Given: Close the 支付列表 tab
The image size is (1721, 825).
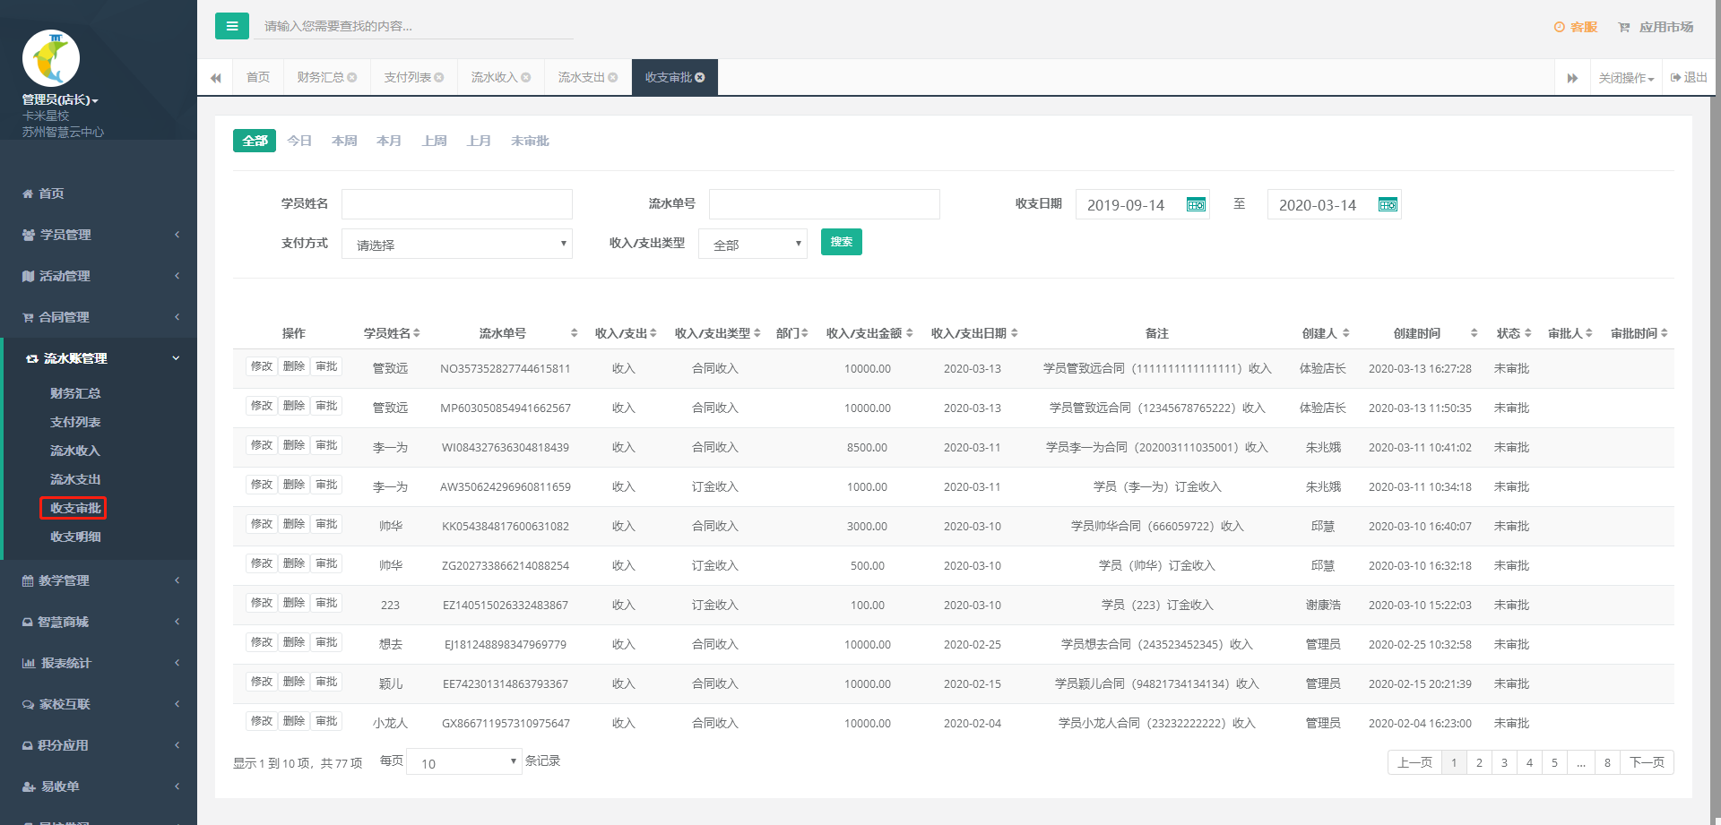Looking at the screenshot, I should click(439, 78).
